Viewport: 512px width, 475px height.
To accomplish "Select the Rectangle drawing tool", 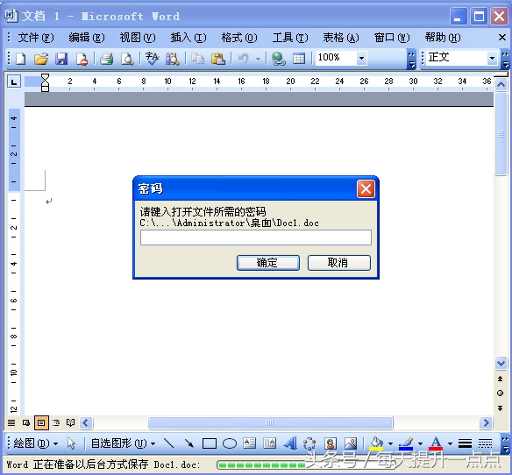I will pyautogui.click(x=210, y=443).
